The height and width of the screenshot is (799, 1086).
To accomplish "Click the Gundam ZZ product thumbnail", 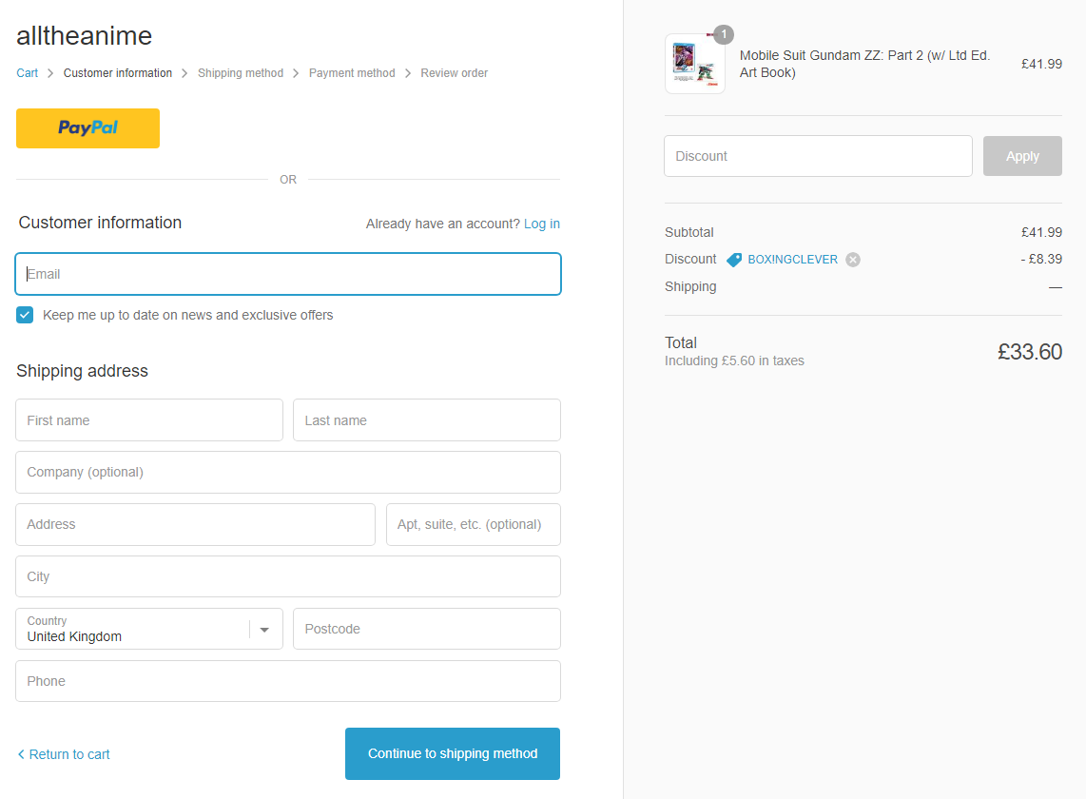I will pos(694,64).
